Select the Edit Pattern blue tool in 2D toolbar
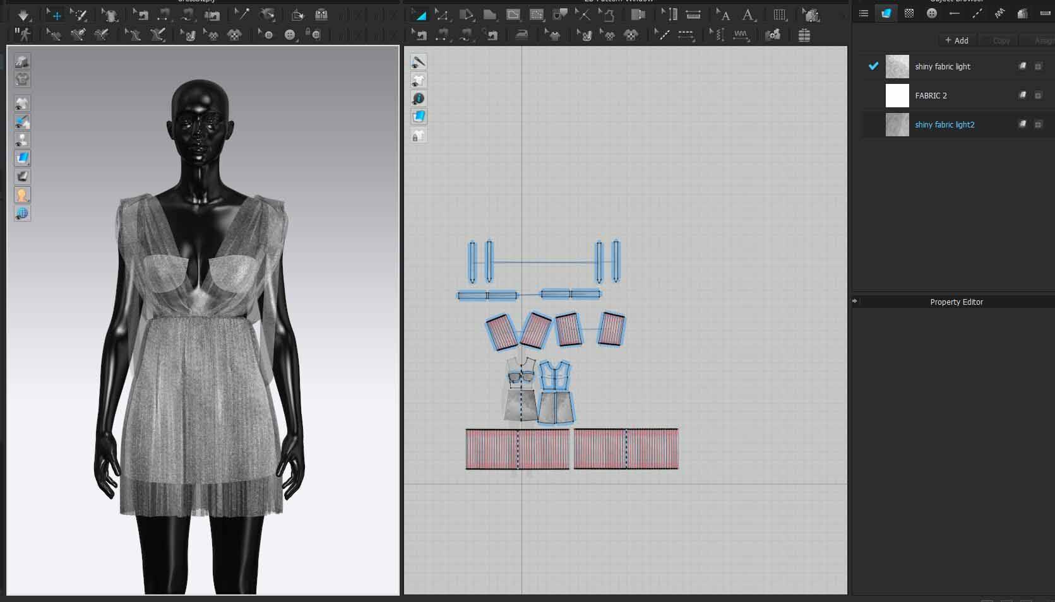The height and width of the screenshot is (602, 1055). click(419, 15)
